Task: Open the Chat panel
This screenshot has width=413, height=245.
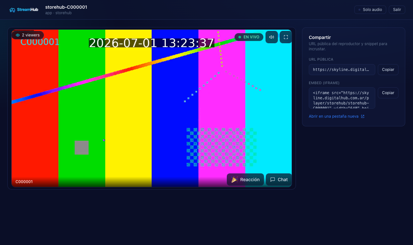Action: click(279, 180)
